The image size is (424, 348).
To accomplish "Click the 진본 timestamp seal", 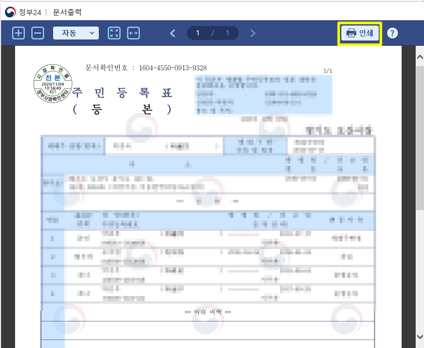I will coord(53,84).
